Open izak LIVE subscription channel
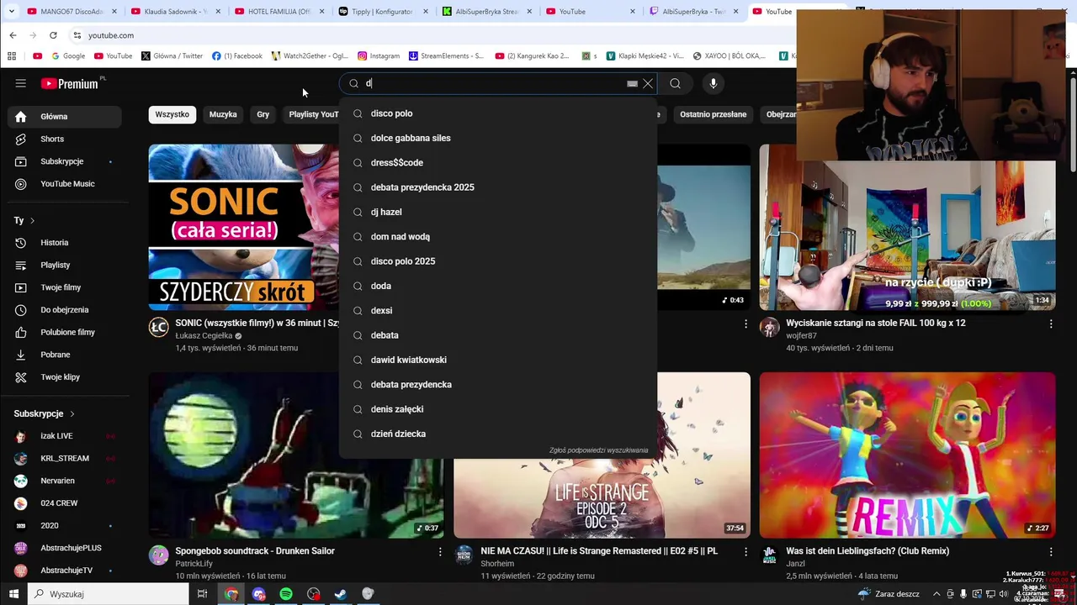The image size is (1077, 605). (x=65, y=436)
